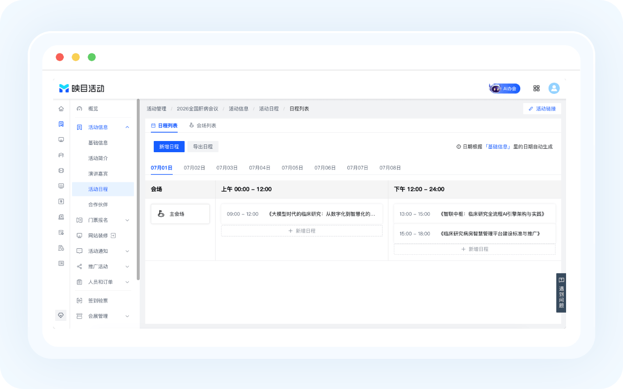Switch to the 会场列表 tab

(x=202, y=125)
